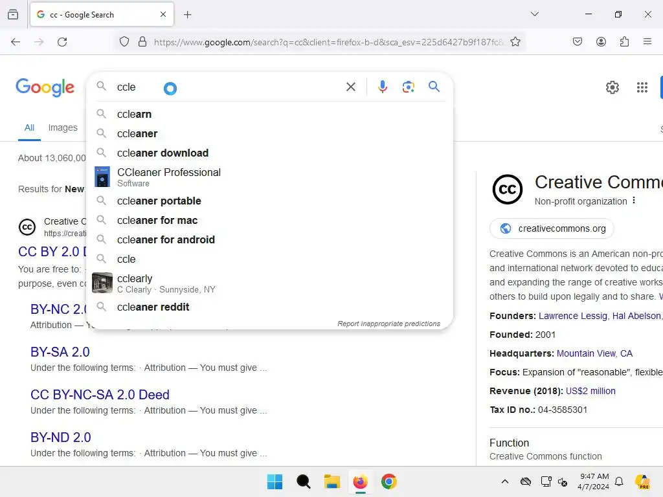Click the Firefox View icon in the tab bar

(13, 15)
